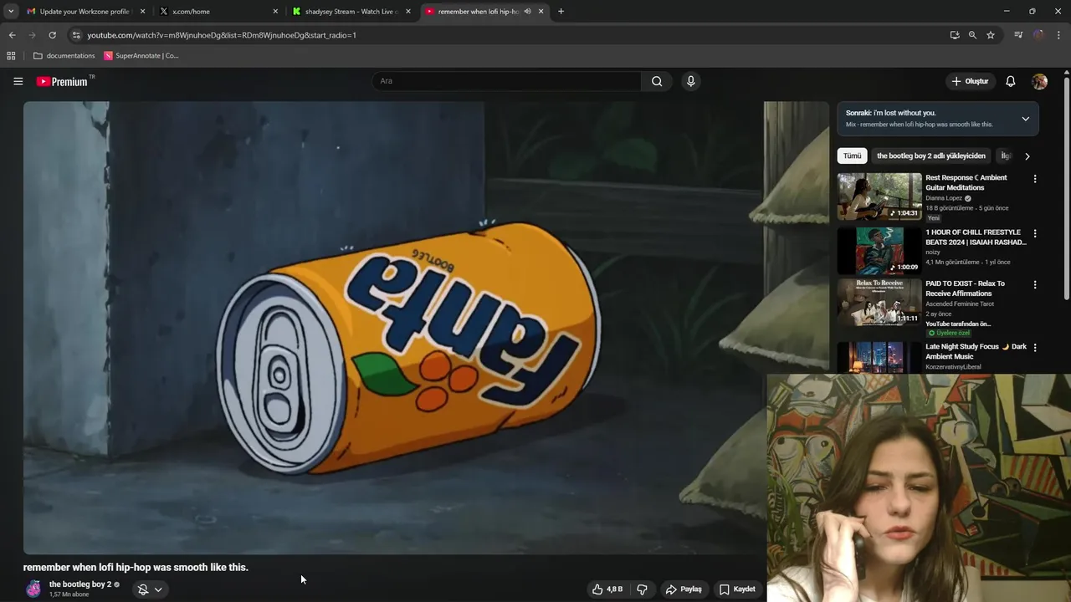The height and width of the screenshot is (602, 1071).
Task: Open the Chrome apps grid shortcut
Action: click(11, 56)
